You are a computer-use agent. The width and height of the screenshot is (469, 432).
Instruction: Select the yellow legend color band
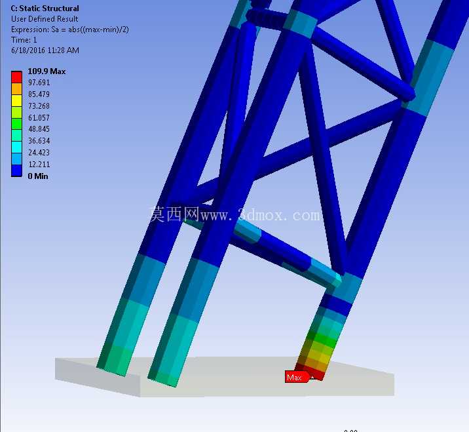16,100
